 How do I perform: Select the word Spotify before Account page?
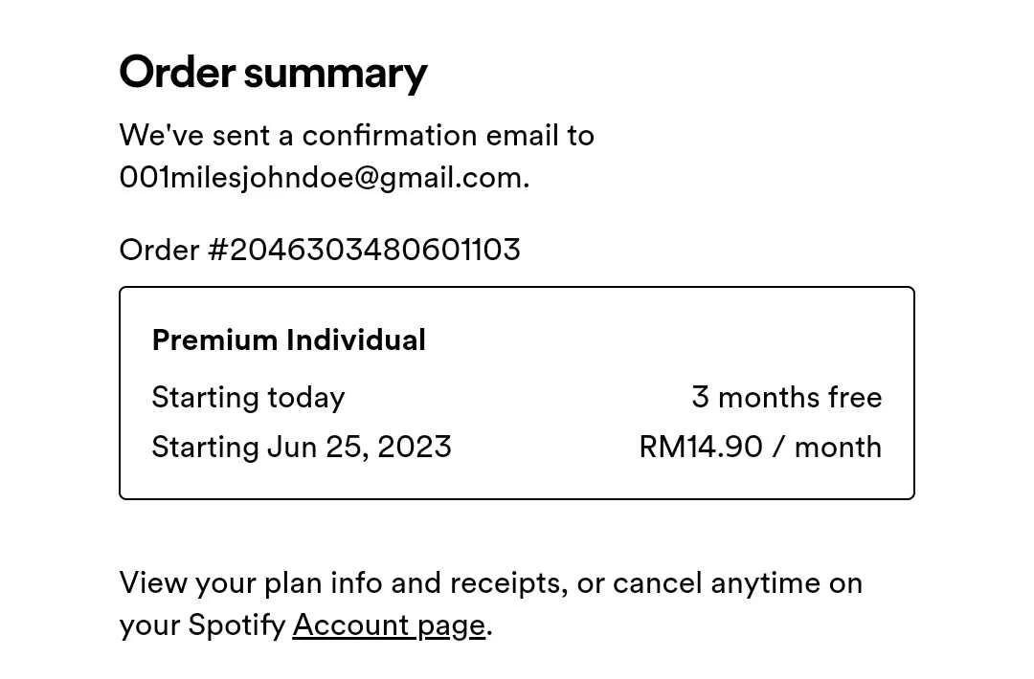coord(236,625)
